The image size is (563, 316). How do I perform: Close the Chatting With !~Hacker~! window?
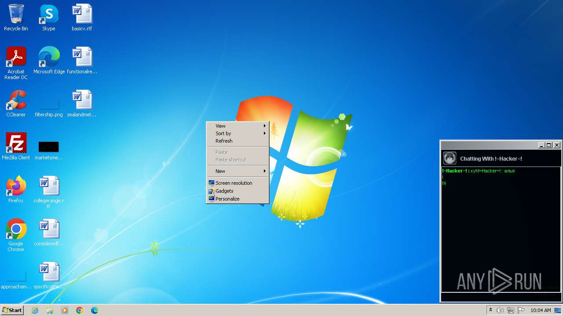click(557, 145)
